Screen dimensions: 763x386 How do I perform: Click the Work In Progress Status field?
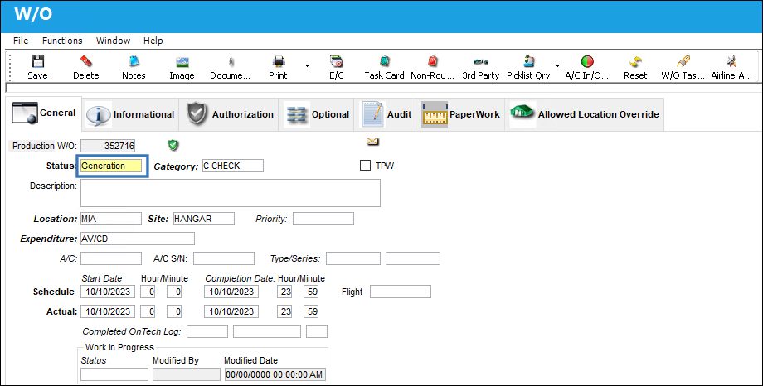tap(114, 374)
